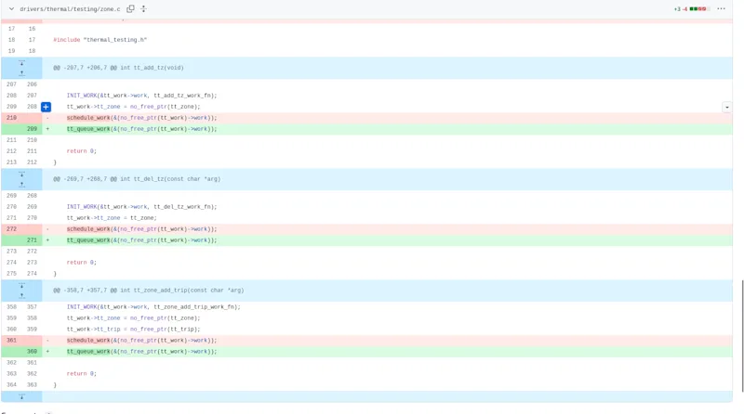
Task: Select red old line number 210
Action: point(11,118)
